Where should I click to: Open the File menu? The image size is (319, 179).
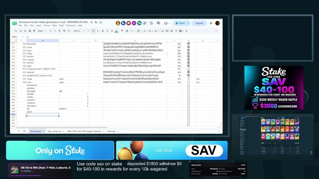point(20,26)
